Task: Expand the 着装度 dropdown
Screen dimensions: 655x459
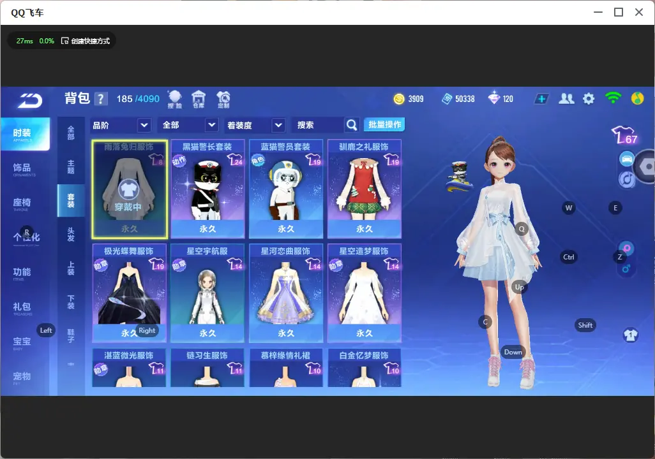Action: 255,125
